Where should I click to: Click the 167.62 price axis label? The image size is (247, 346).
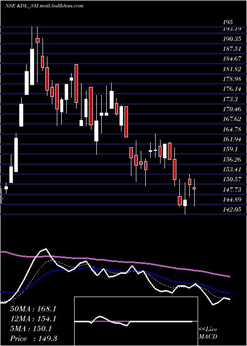[232, 119]
